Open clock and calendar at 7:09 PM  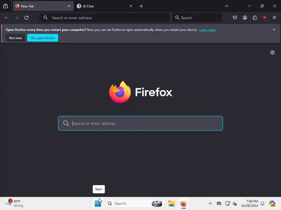pos(250,203)
